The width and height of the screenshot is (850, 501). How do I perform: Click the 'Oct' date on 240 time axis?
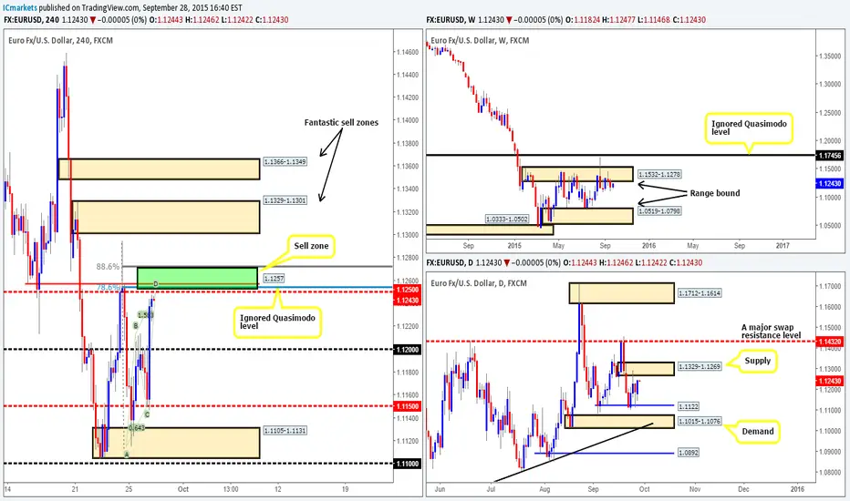[x=183, y=489]
